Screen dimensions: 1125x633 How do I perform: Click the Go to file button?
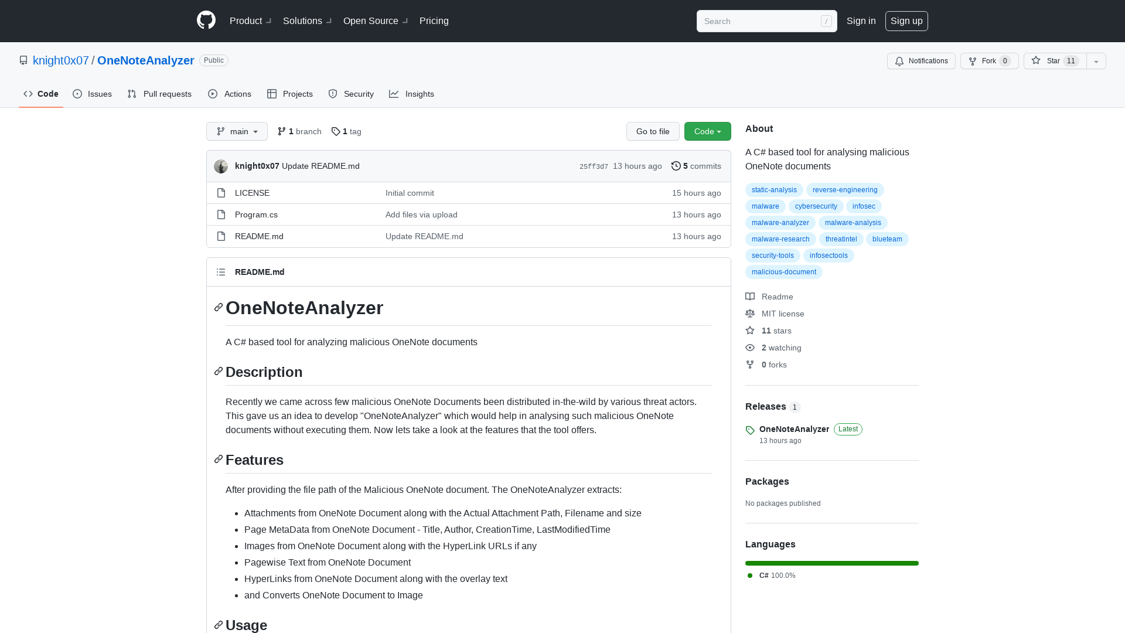[653, 131]
